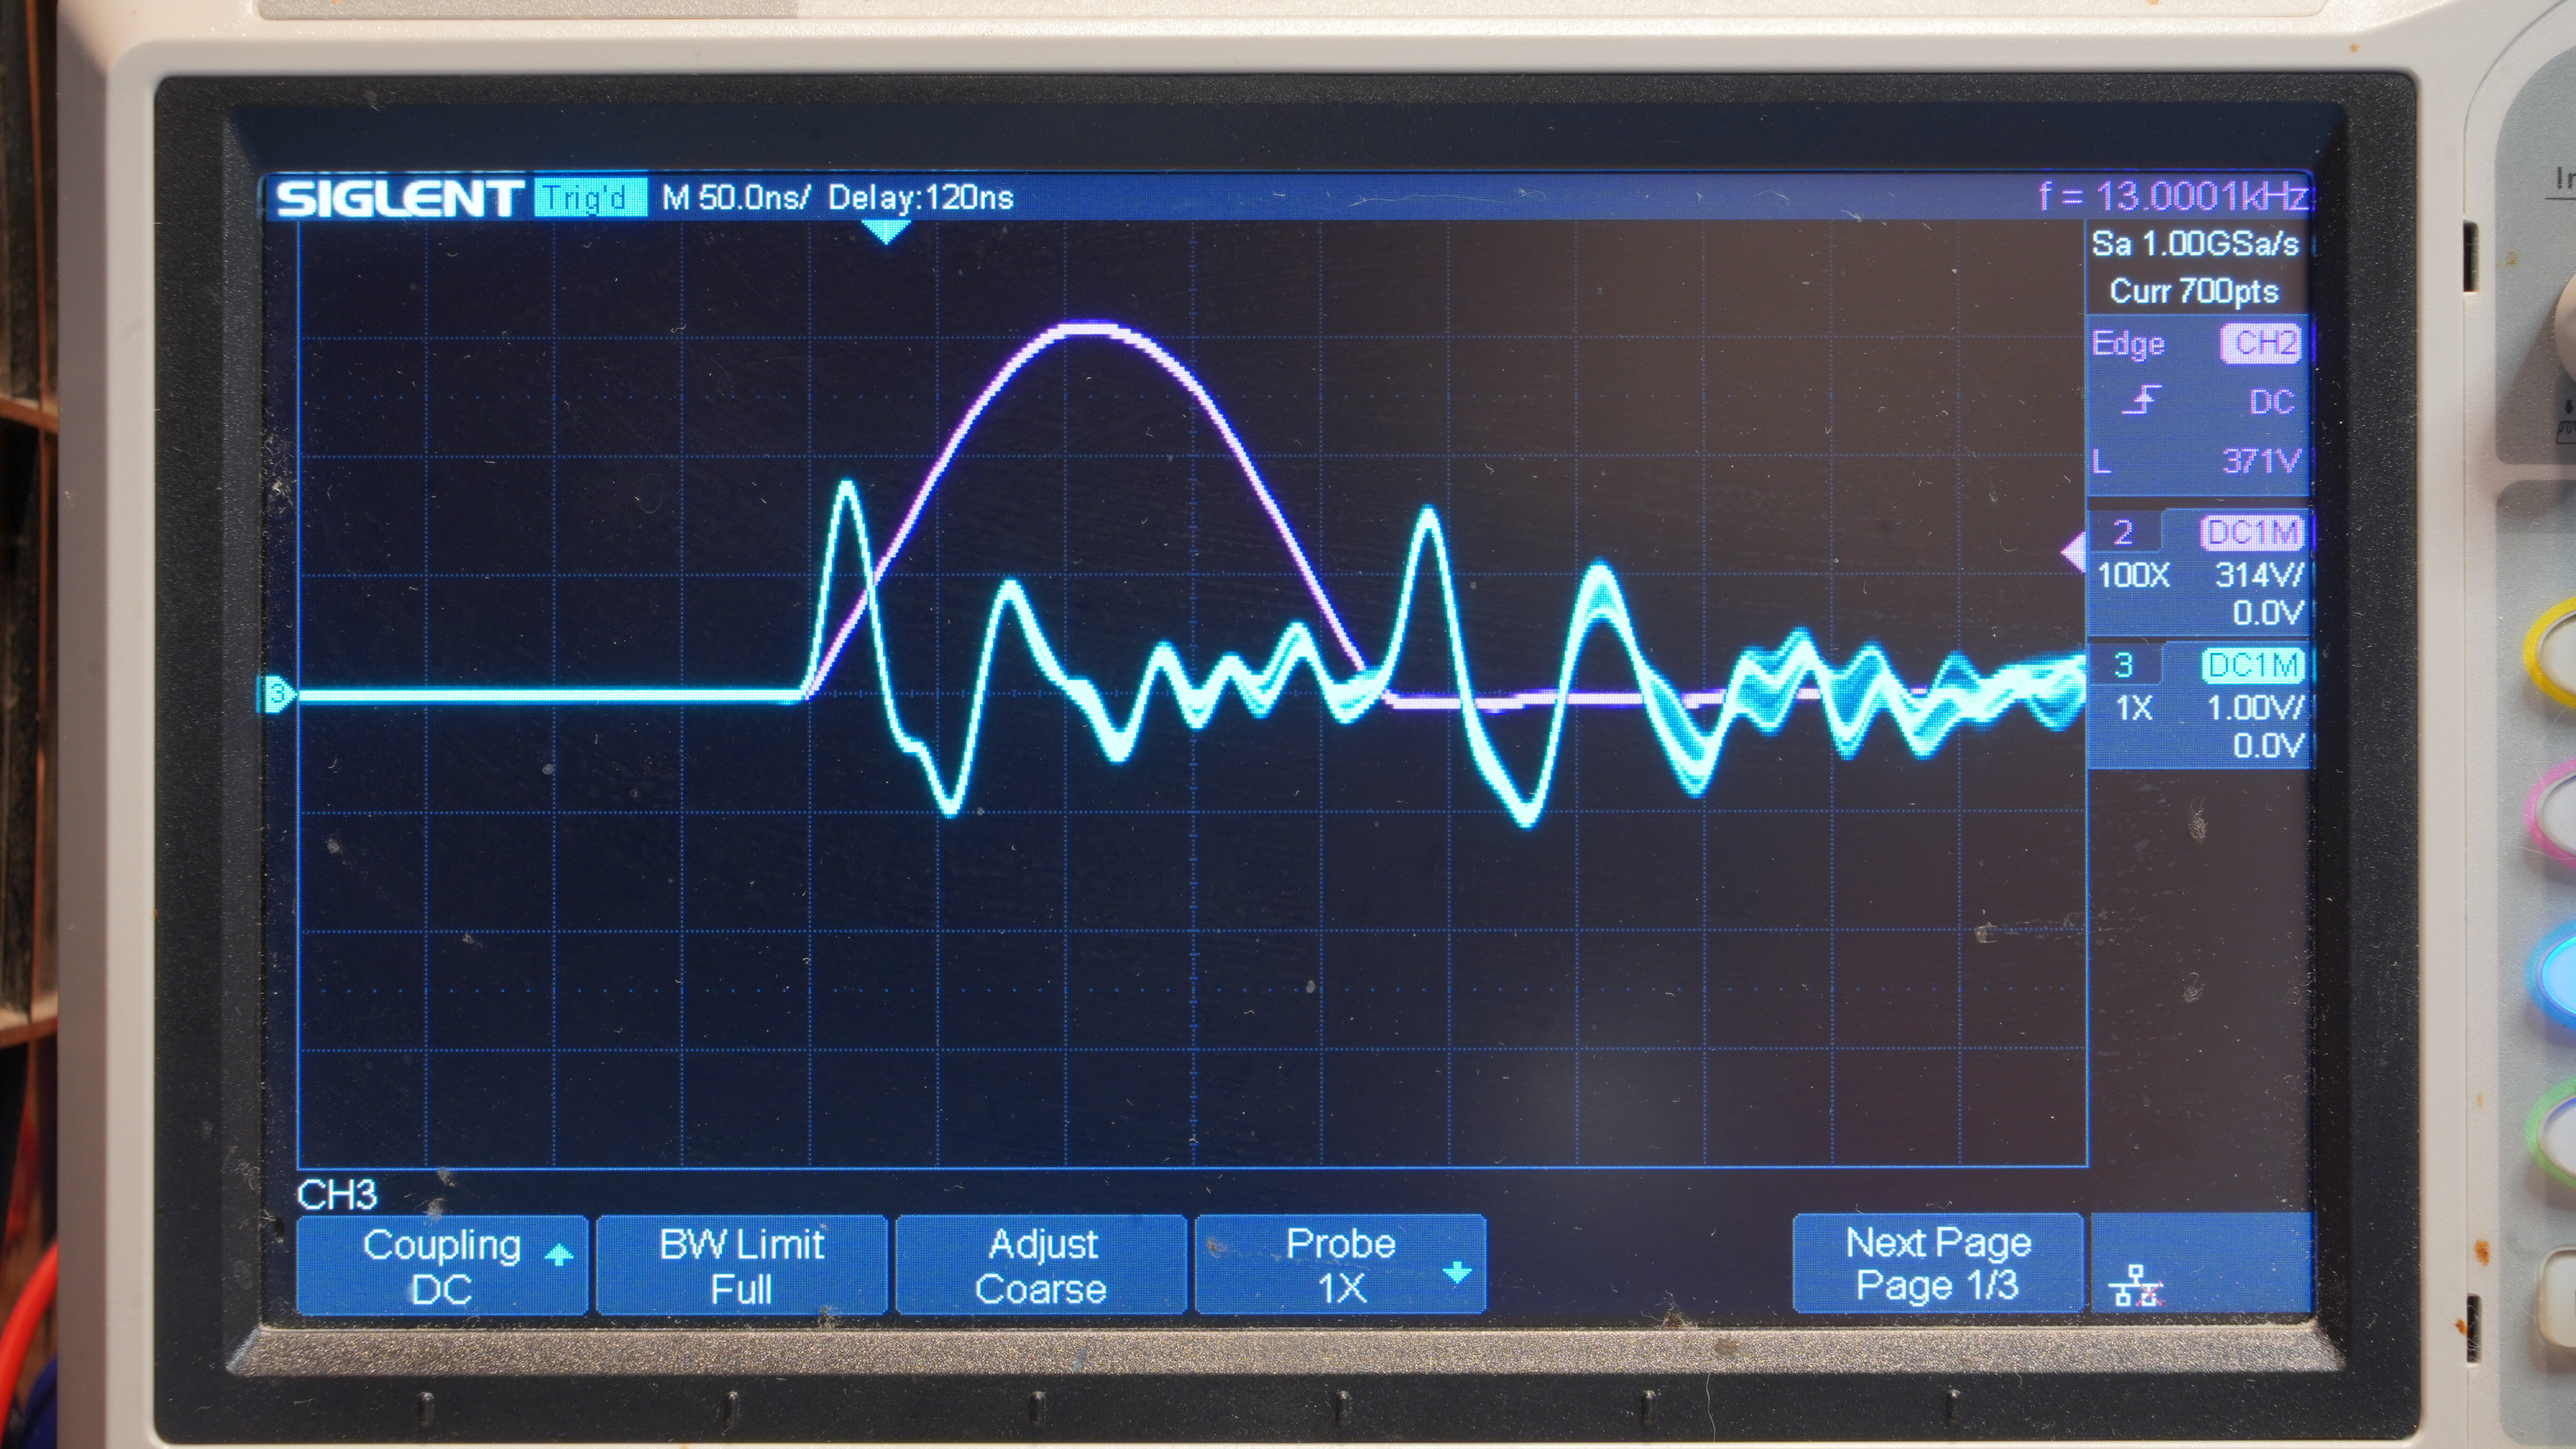Screen dimensions: 2576x1449
Task: Go to Next Page of CH3 menu
Action: coord(1937,1263)
